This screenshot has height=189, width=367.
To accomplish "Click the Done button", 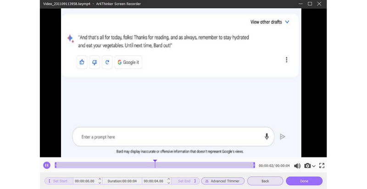I will pos(304,181).
